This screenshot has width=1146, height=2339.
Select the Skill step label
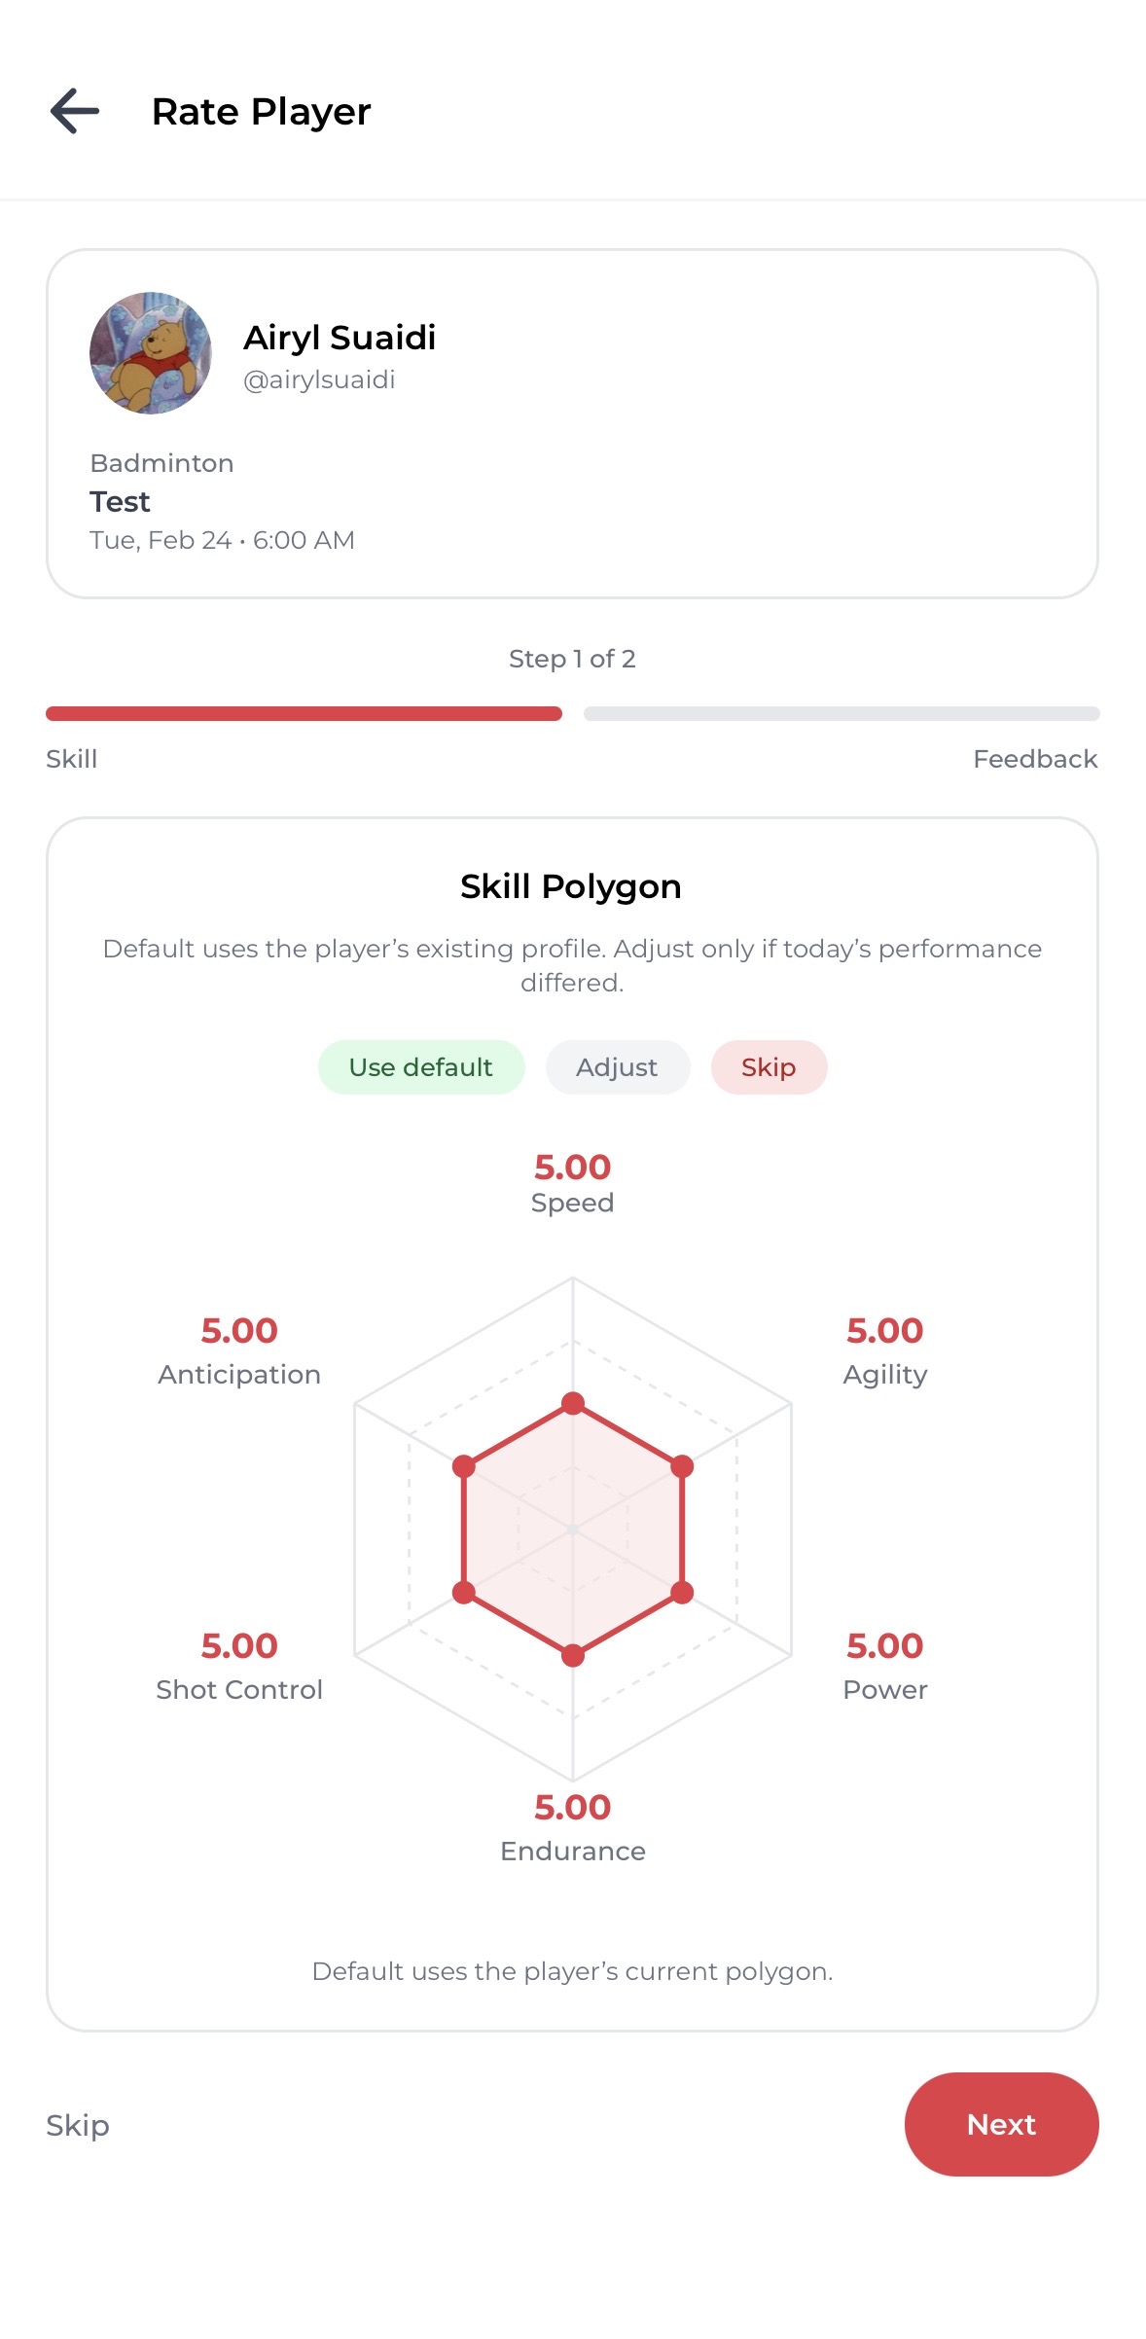point(70,759)
